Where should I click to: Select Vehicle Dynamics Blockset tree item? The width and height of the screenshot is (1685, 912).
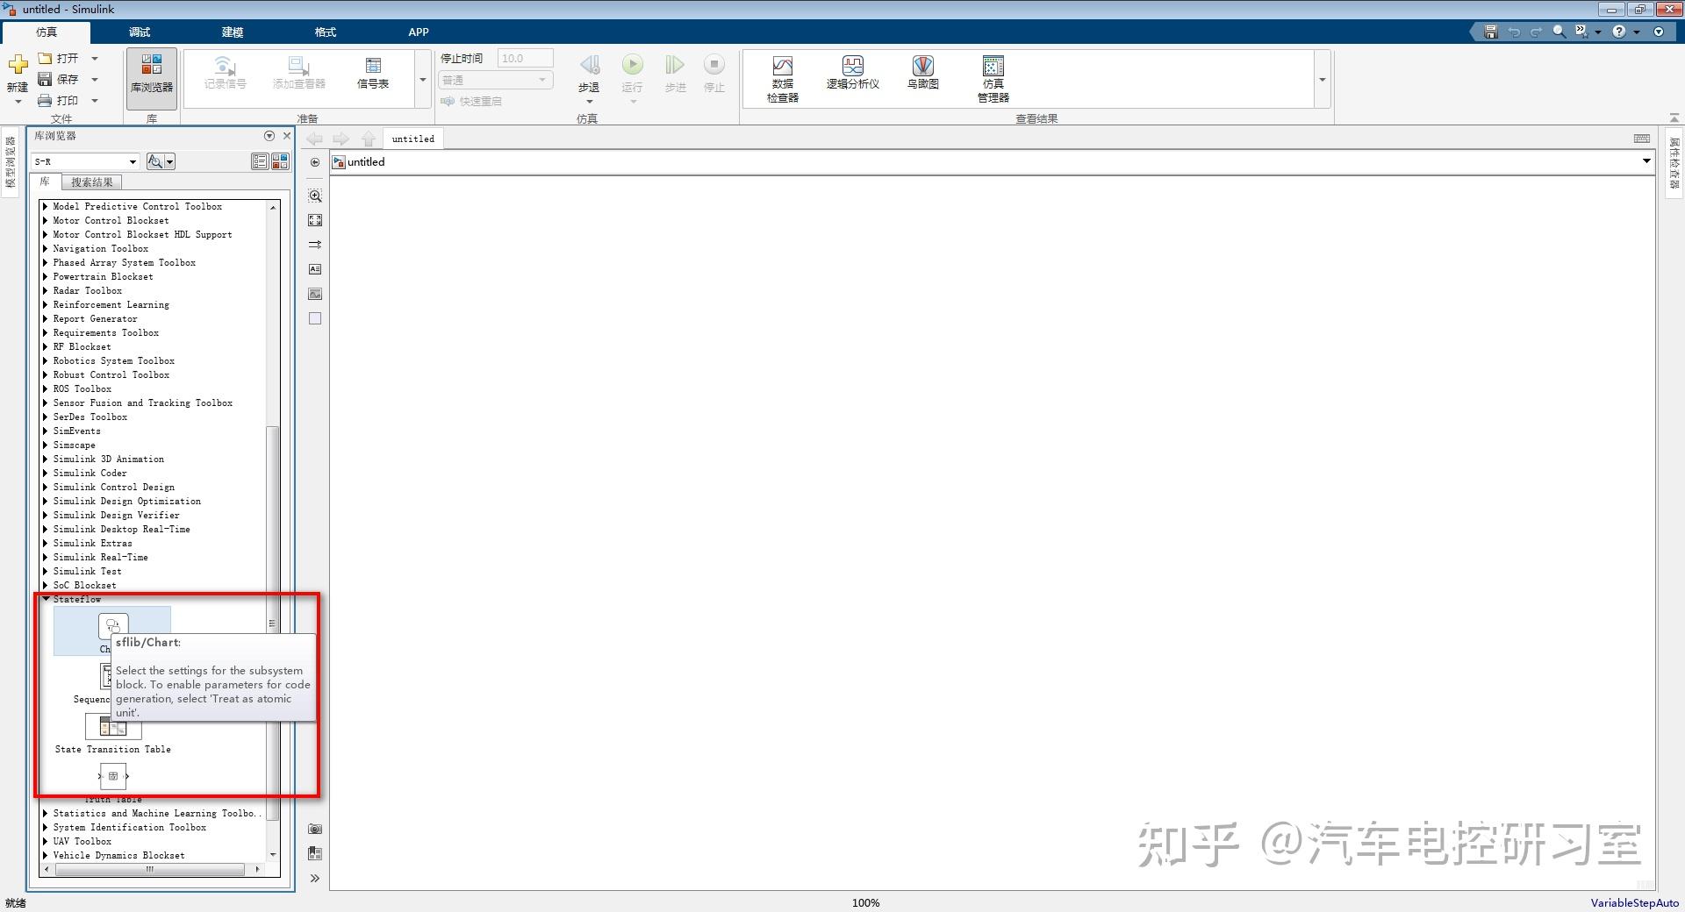click(118, 855)
